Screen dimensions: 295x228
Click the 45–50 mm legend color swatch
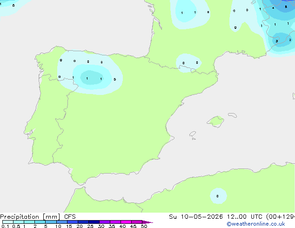pos(137,222)
